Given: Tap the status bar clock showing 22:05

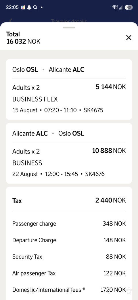Looking at the screenshot, I should click(12, 7).
